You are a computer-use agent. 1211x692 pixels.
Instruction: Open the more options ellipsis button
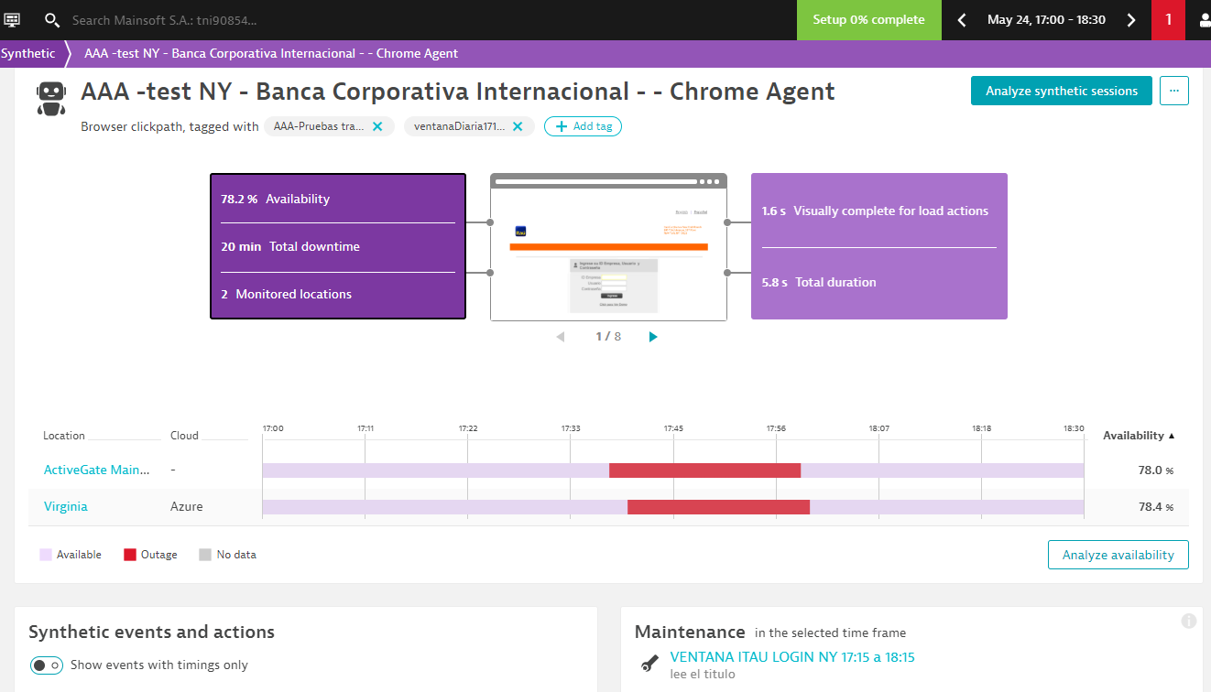coord(1173,91)
